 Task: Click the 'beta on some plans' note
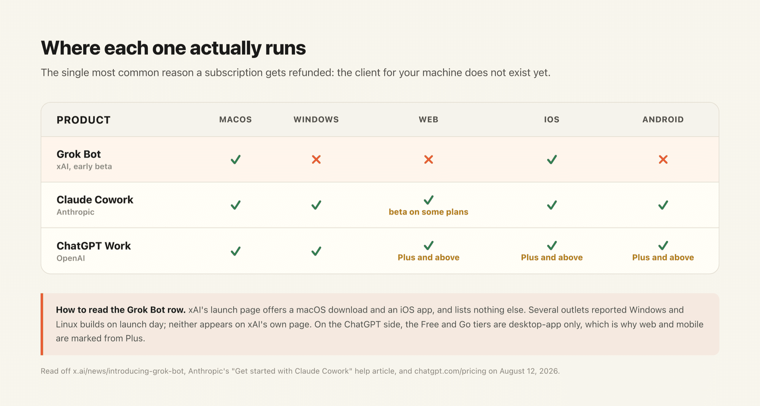(x=429, y=212)
